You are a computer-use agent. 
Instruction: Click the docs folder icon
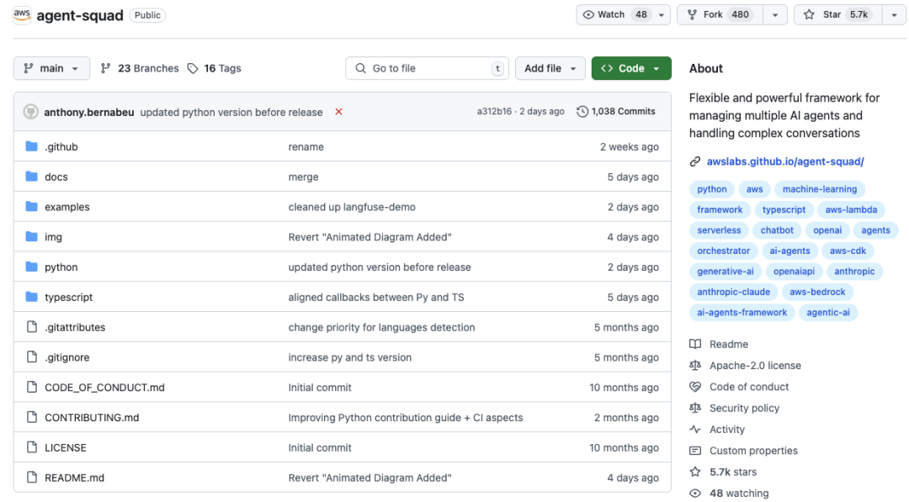pyautogui.click(x=32, y=177)
